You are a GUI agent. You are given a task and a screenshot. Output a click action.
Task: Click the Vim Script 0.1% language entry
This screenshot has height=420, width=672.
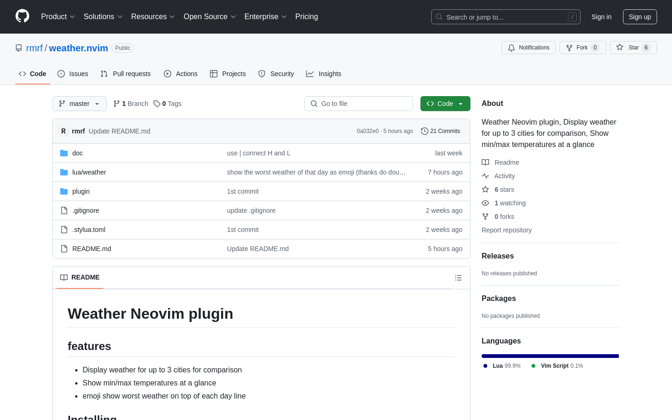pyautogui.click(x=557, y=366)
